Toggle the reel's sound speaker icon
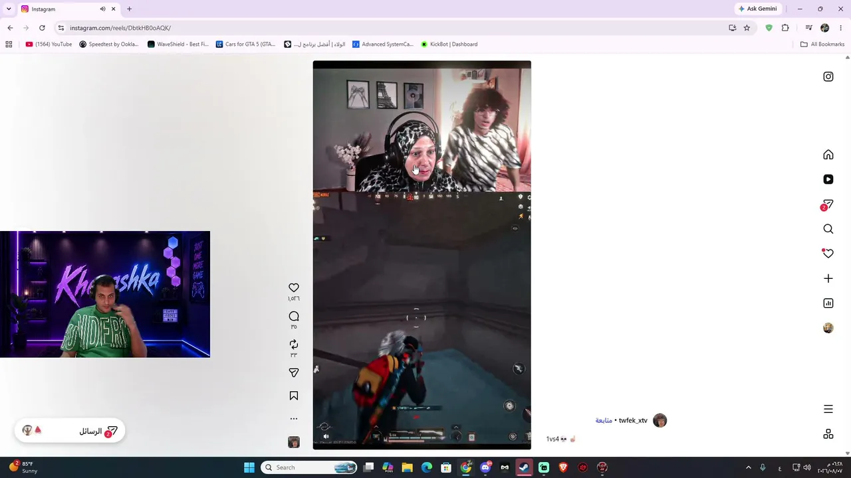The width and height of the screenshot is (851, 478). coord(326,436)
